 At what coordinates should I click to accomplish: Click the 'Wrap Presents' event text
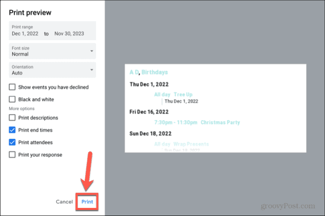tap(191, 144)
